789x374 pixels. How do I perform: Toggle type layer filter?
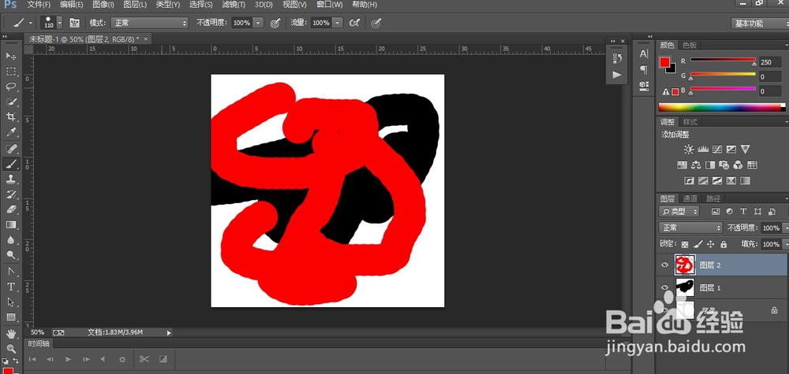(x=743, y=211)
